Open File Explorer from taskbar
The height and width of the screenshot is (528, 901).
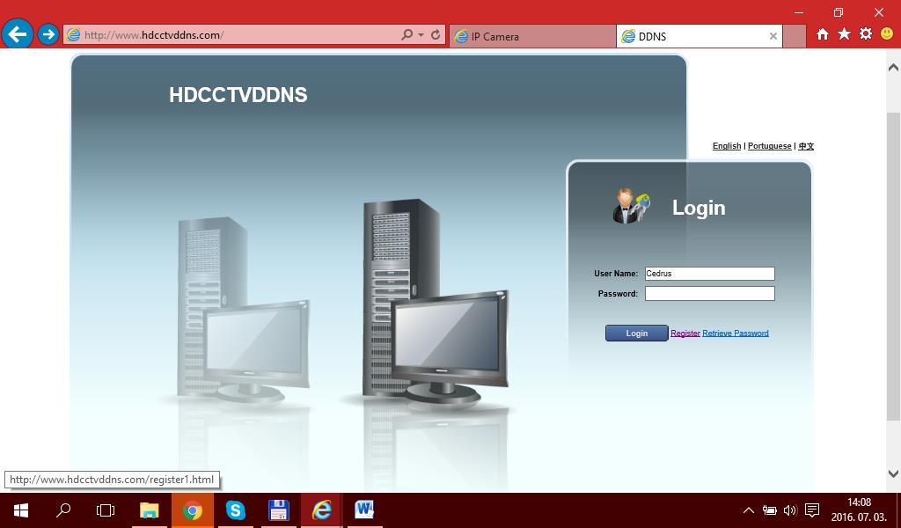(x=150, y=510)
